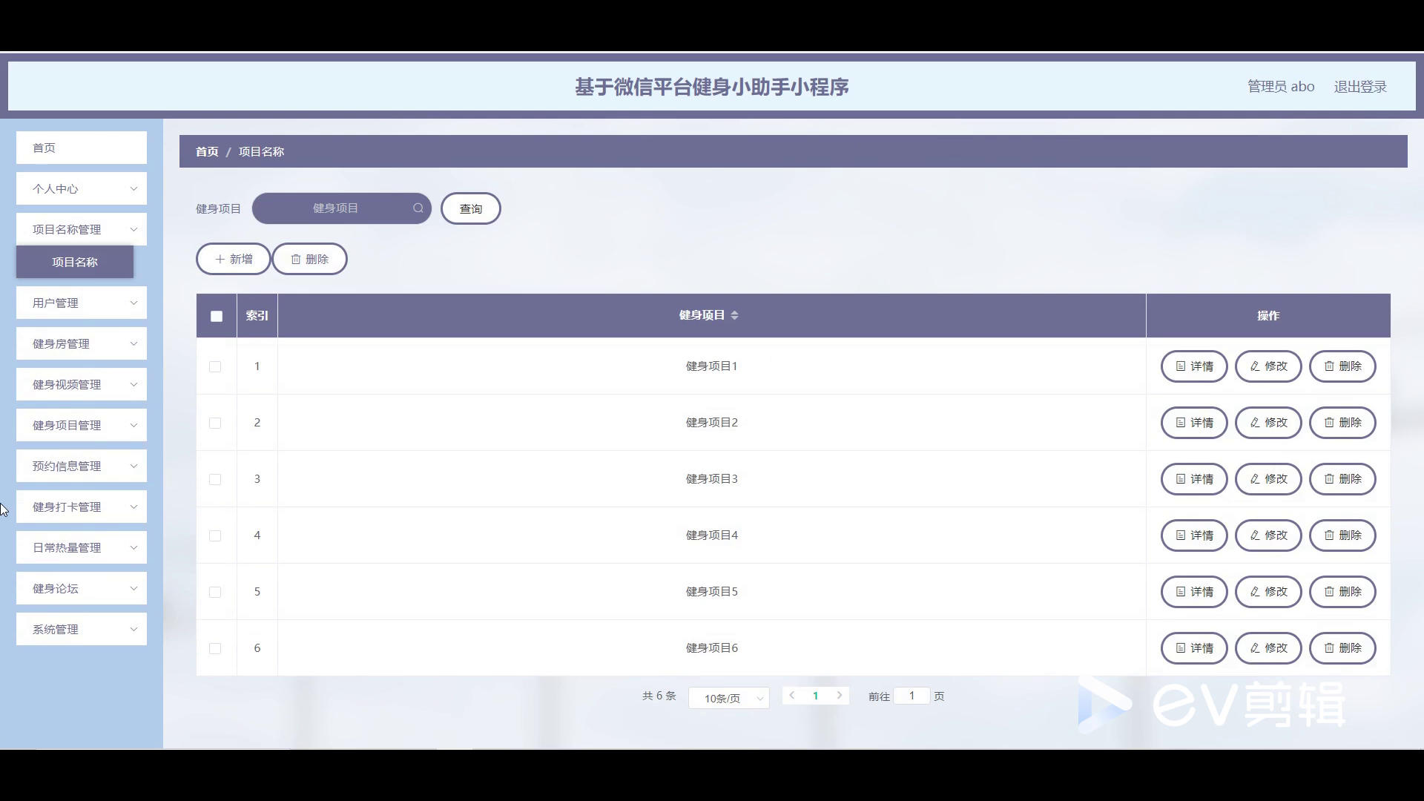The width and height of the screenshot is (1424, 801).
Task: Expand 系统管理 menu
Action: [82, 630]
